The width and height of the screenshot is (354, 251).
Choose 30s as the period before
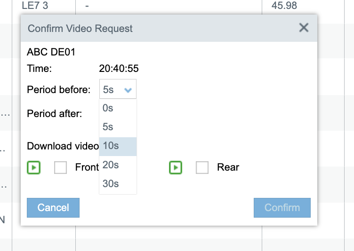[x=111, y=184]
